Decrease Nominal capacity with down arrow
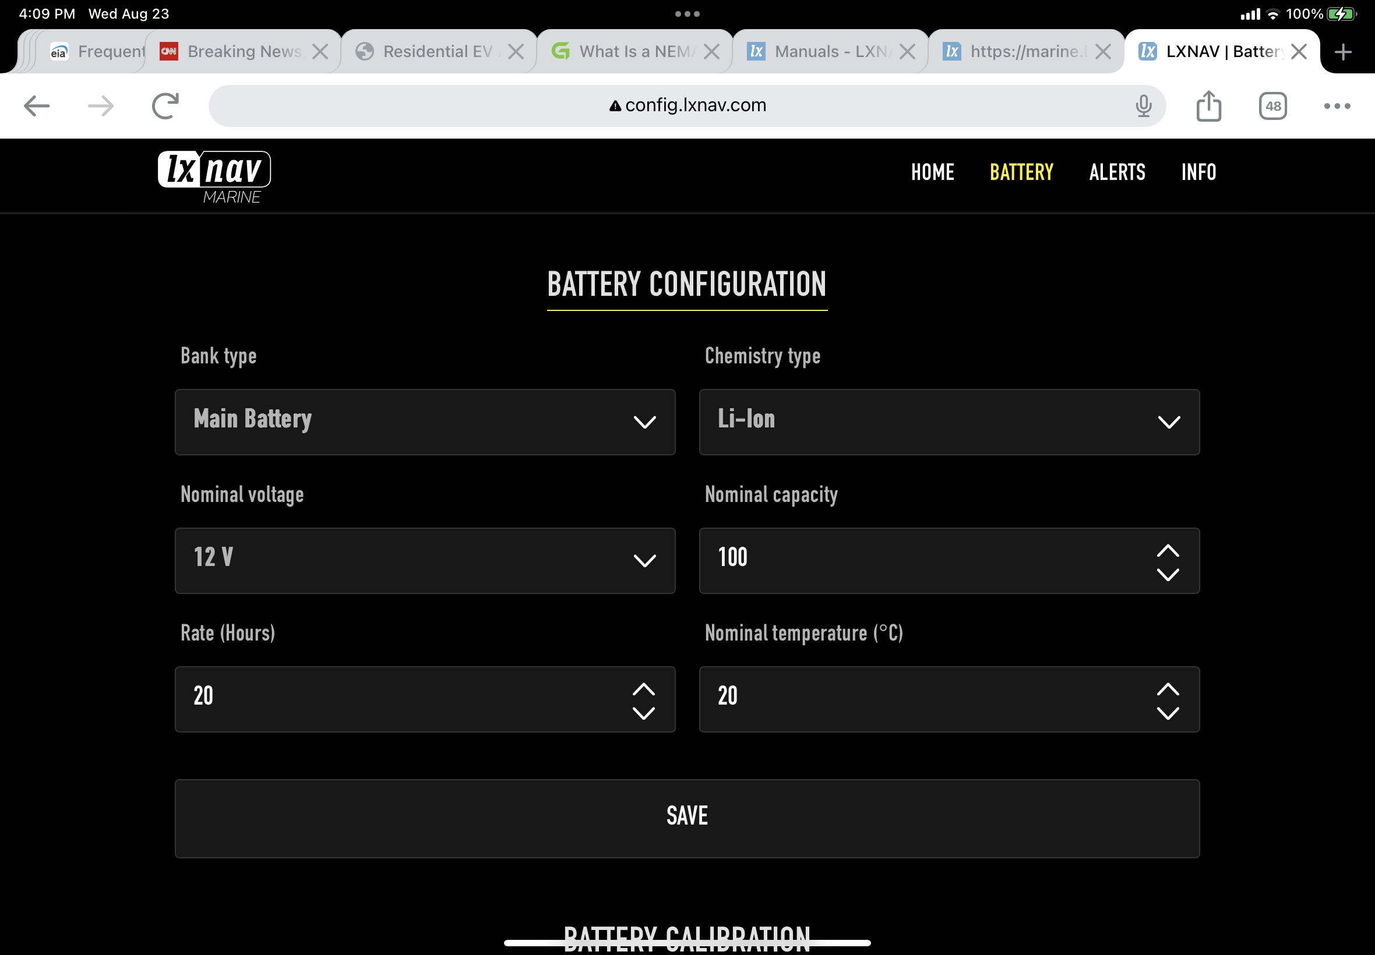Screen dimensions: 1375x955 click(x=1168, y=575)
